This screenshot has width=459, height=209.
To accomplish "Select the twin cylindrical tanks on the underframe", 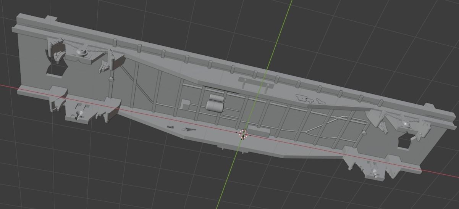I will [x=215, y=103].
